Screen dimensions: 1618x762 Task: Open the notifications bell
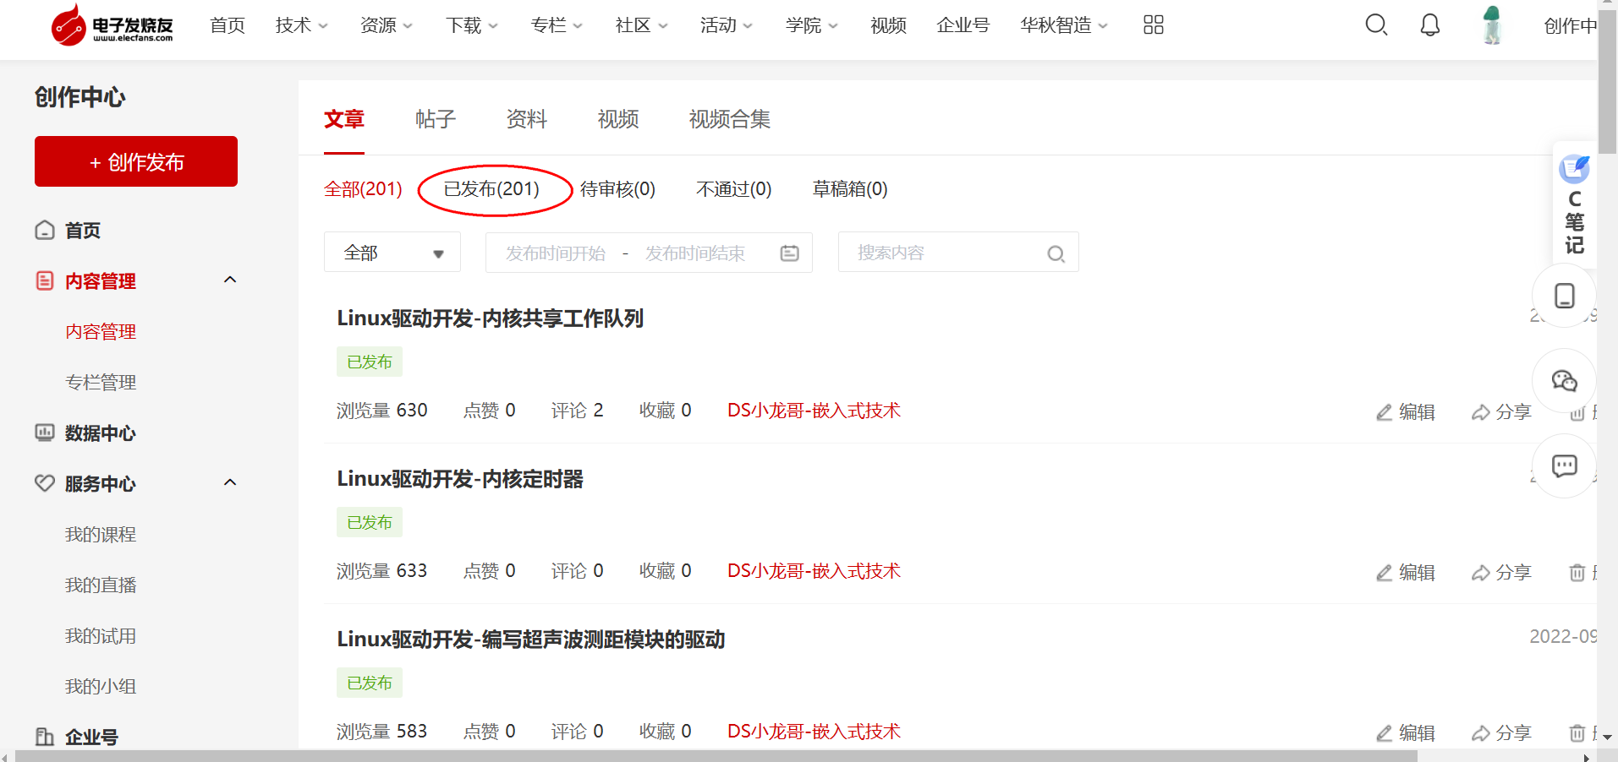(1429, 25)
